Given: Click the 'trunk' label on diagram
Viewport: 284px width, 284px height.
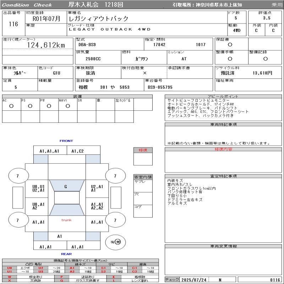Looking at the screenshot, I should 66,220.
